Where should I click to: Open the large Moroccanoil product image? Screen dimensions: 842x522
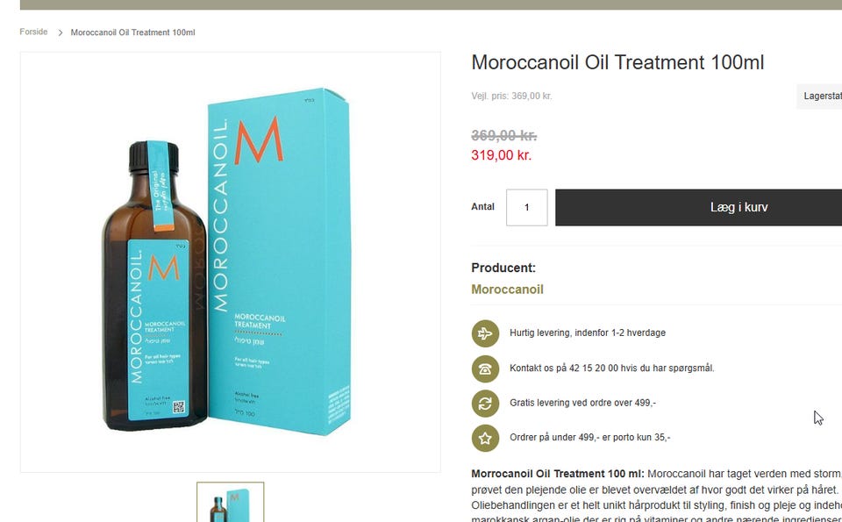pos(231,262)
